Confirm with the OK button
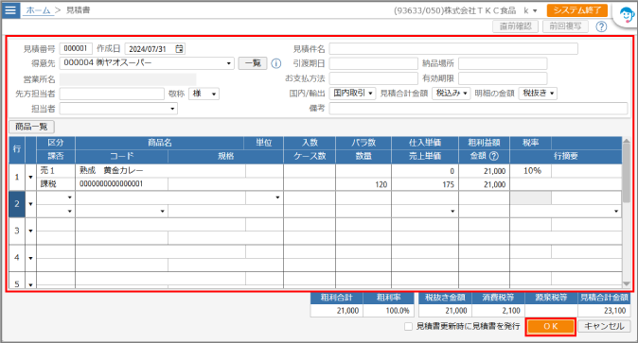638x343 pixels. tap(551, 326)
